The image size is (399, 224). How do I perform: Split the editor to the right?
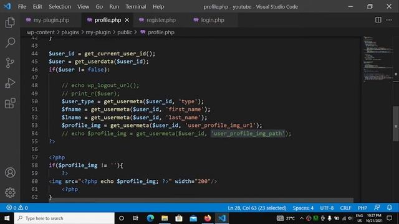(x=378, y=20)
